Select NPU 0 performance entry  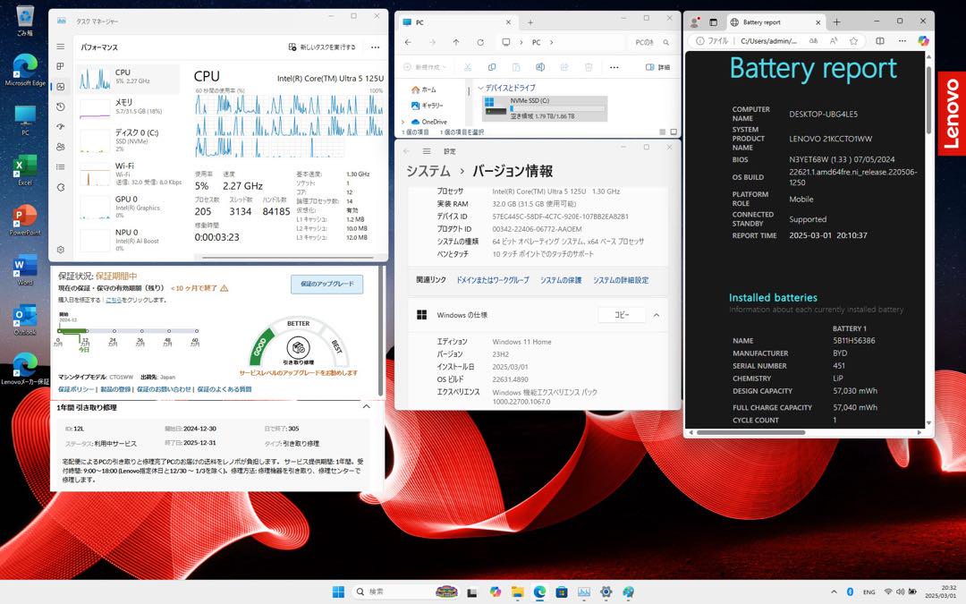(x=128, y=241)
